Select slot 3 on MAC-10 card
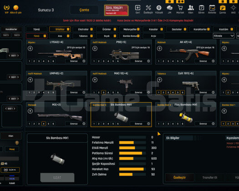 click(103, 92)
